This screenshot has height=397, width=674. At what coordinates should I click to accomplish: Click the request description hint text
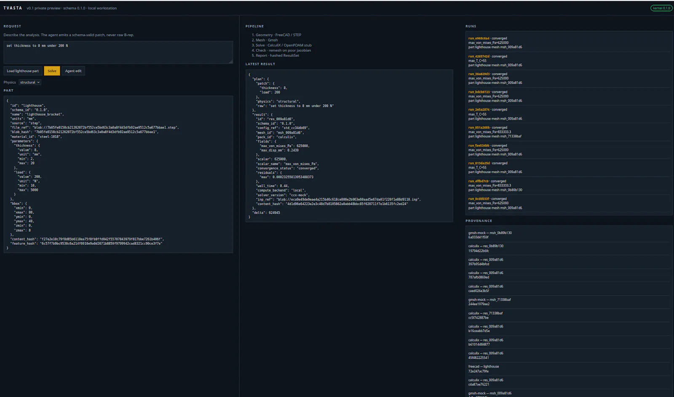tap(69, 35)
